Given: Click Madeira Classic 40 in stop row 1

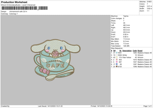Looking at the screenshot, I should click(x=145, y=53).
